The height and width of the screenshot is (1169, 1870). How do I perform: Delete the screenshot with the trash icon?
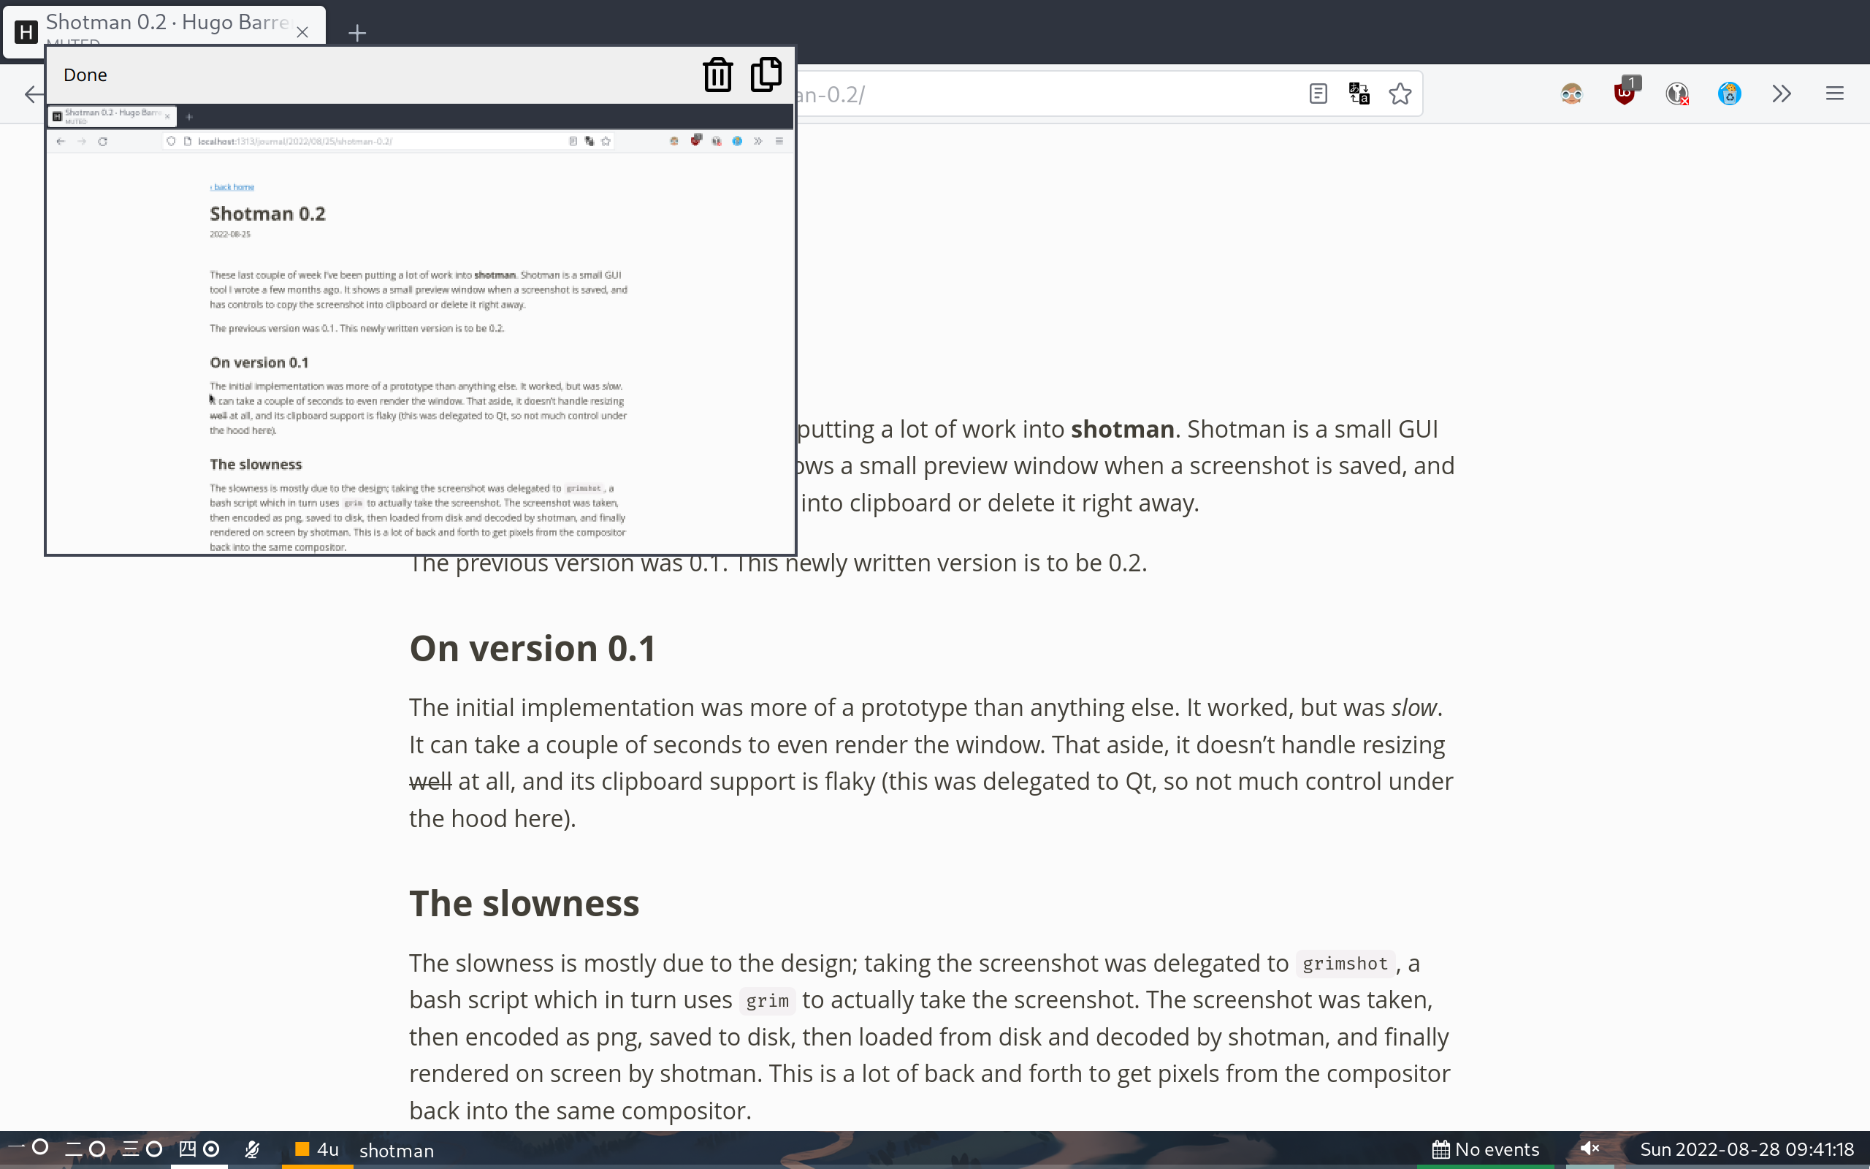coord(717,75)
